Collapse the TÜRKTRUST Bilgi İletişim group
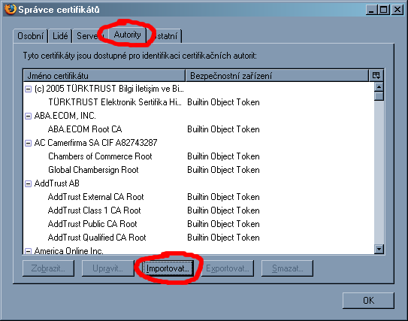 28,89
